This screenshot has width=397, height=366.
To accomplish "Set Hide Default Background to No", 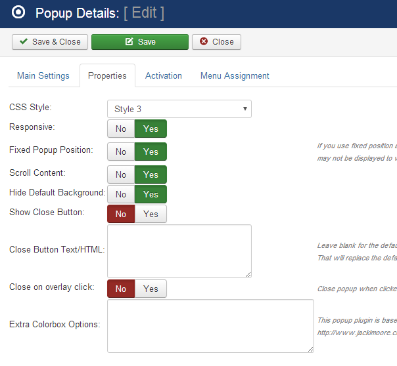I will pyautogui.click(x=121, y=194).
